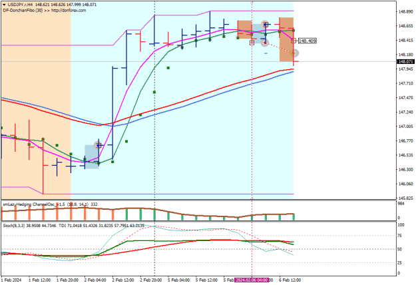Select the 148.409 price tag label

click(x=308, y=41)
